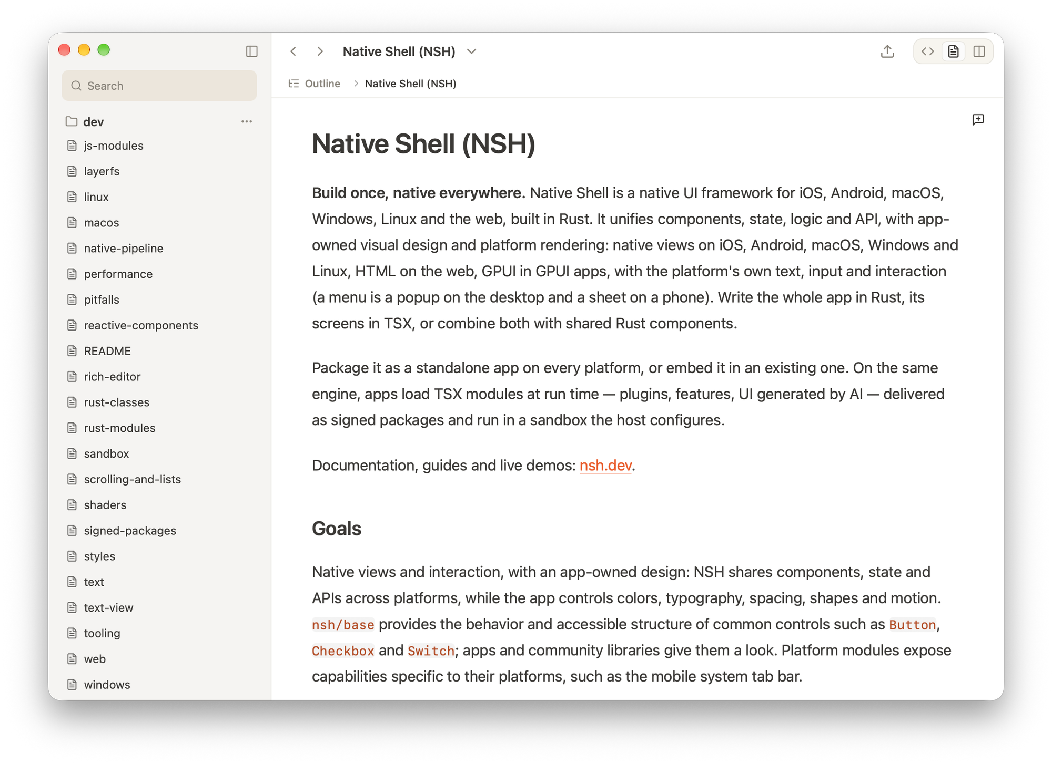This screenshot has width=1052, height=764.
Task: Switch to split view icon
Action: [x=979, y=51]
